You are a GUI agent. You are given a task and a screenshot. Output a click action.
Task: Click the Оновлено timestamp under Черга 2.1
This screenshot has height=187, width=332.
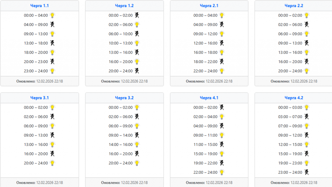point(209,81)
